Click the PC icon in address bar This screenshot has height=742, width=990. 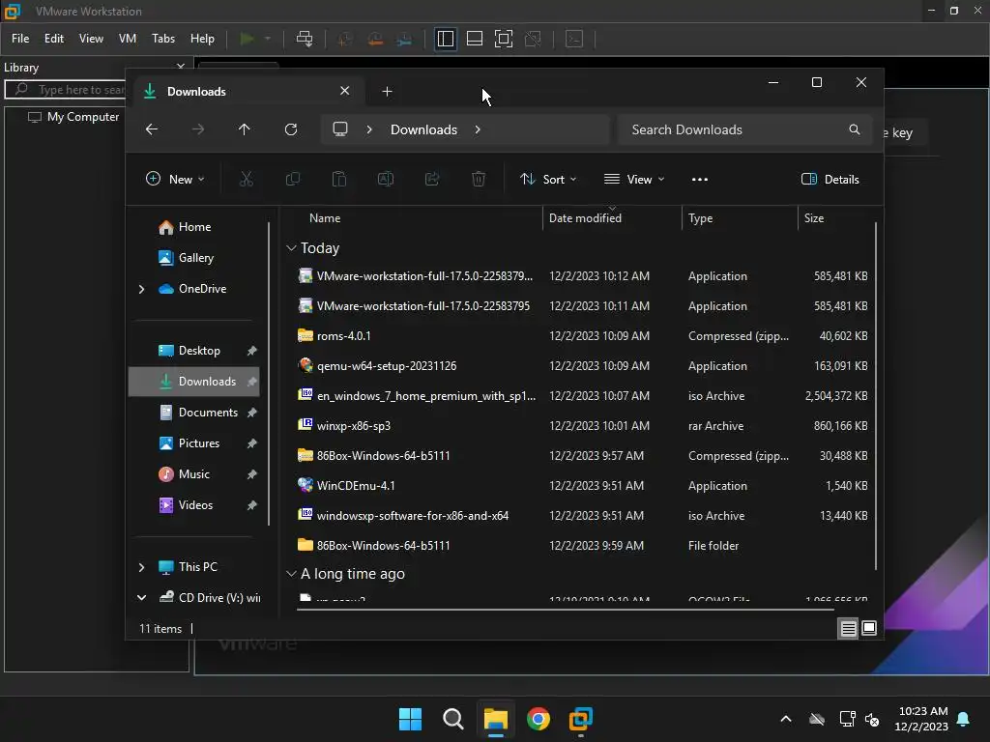(340, 129)
